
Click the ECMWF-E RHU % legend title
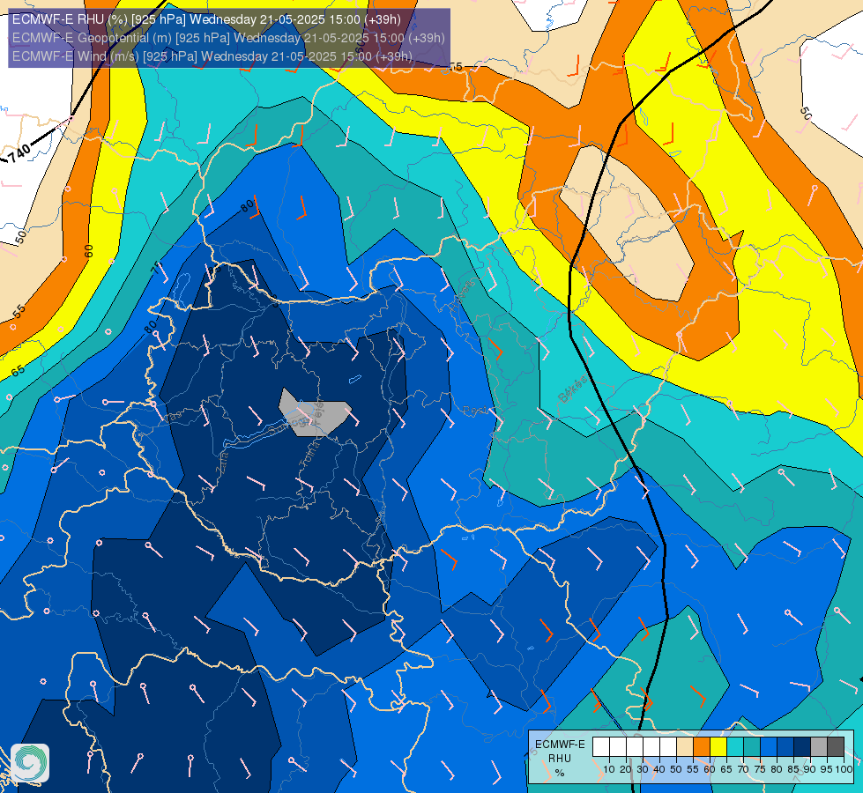pos(560,759)
